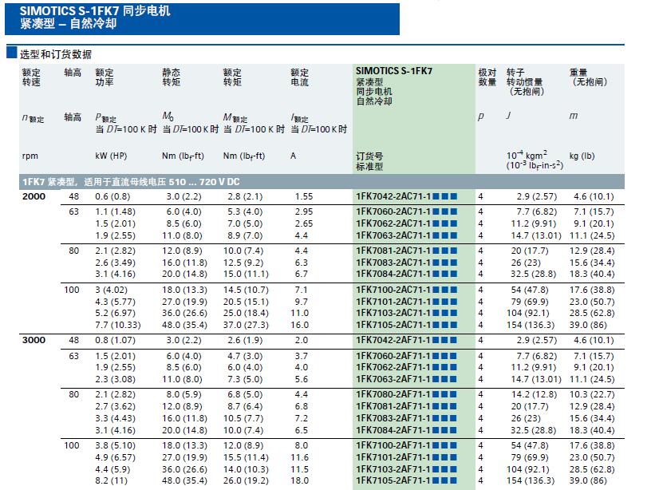Image resolution: width=655 pixels, height=490 pixels.
Task: Click the 额定转速 column header
Action: click(x=31, y=77)
